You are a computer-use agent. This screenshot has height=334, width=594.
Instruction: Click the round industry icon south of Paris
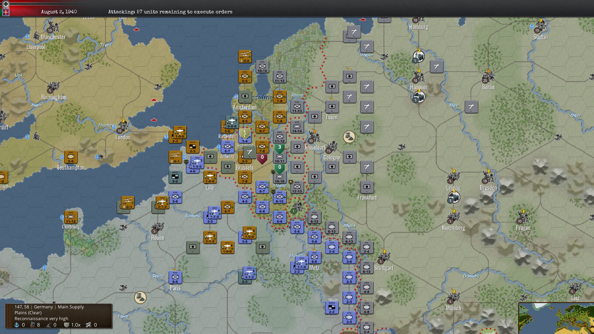[140, 298]
